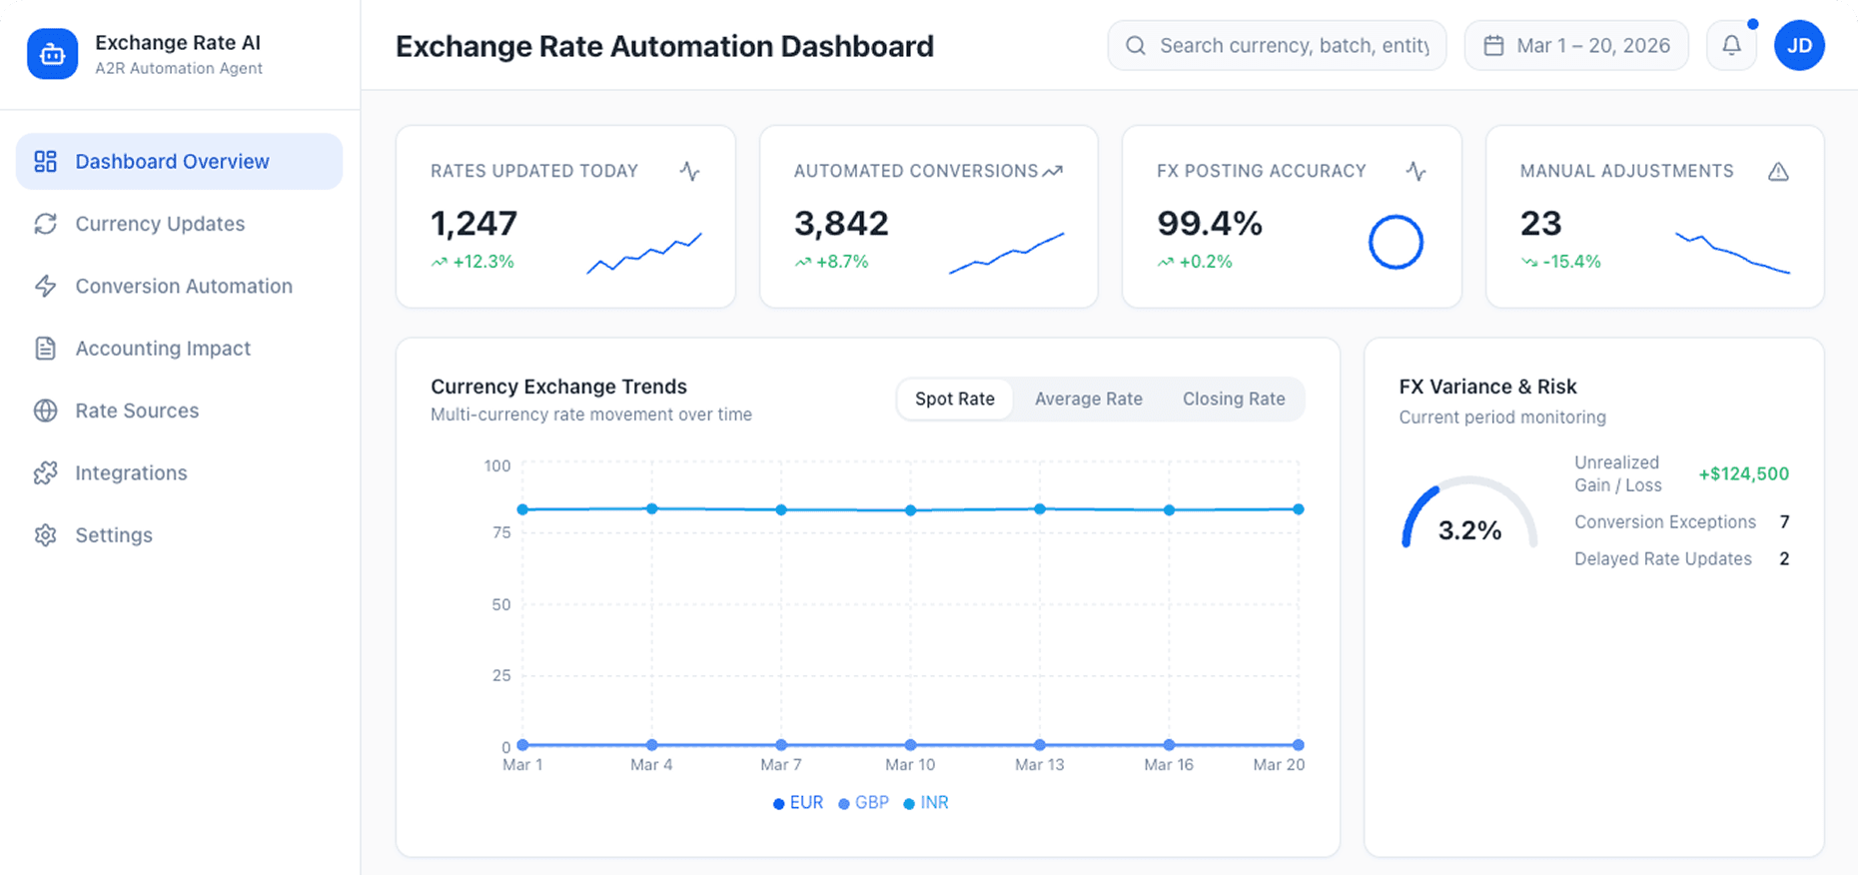This screenshot has width=1858, height=875.
Task: Open the JD user avatar
Action: 1799,45
